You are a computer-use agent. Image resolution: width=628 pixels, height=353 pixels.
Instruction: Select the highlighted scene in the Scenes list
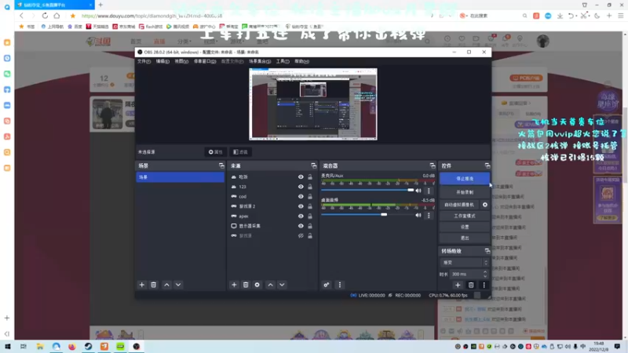181,177
